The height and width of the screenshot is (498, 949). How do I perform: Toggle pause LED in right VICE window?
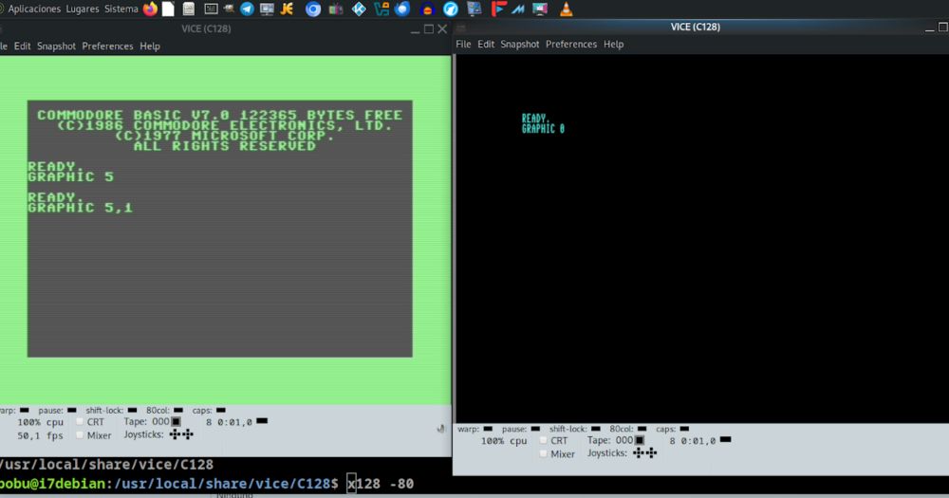coord(535,429)
